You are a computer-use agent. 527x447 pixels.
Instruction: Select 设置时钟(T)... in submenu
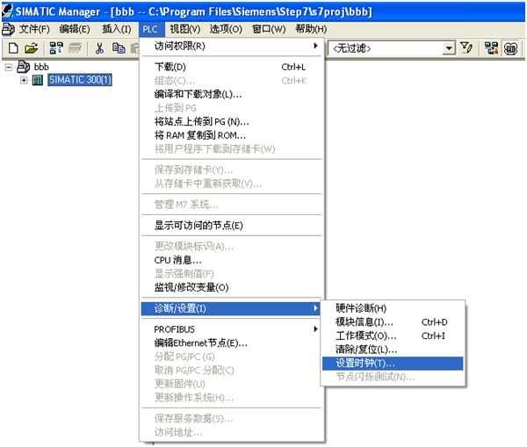pos(393,364)
